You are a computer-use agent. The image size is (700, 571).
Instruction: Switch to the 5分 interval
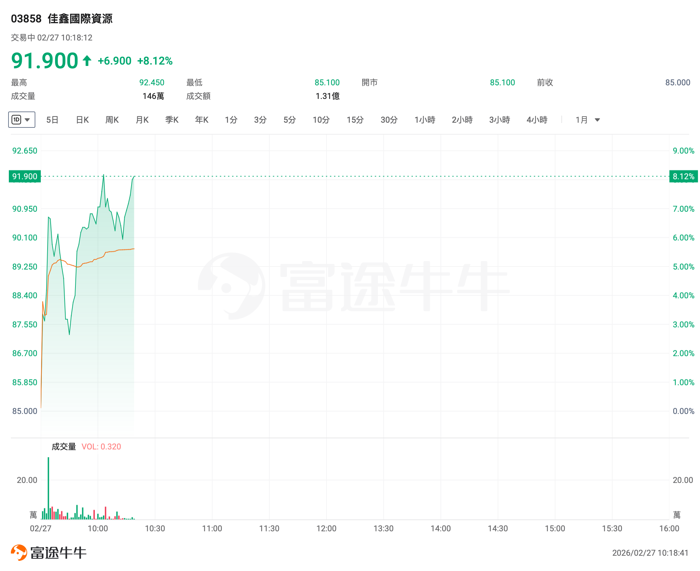coord(290,120)
